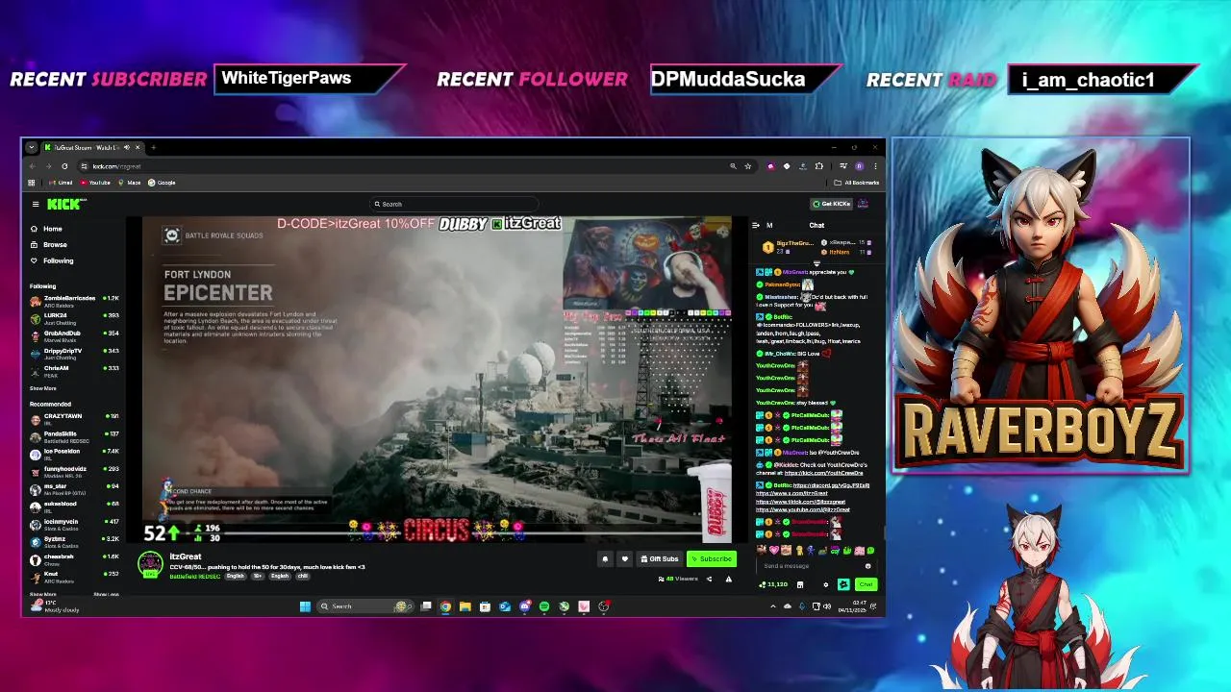Open Windows Start menu

(305, 606)
